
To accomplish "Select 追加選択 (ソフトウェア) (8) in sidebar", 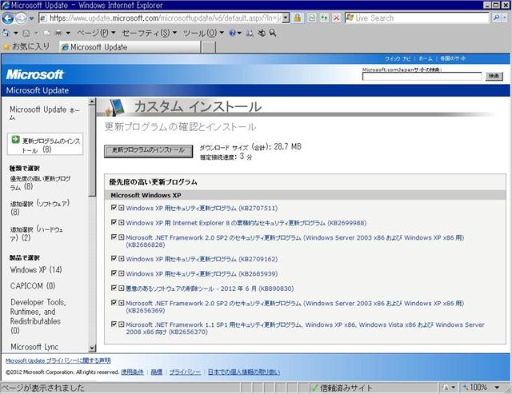I will point(39,208).
